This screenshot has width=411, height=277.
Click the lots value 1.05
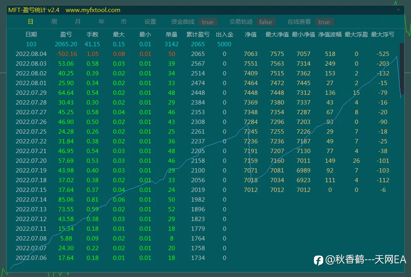click(92, 54)
